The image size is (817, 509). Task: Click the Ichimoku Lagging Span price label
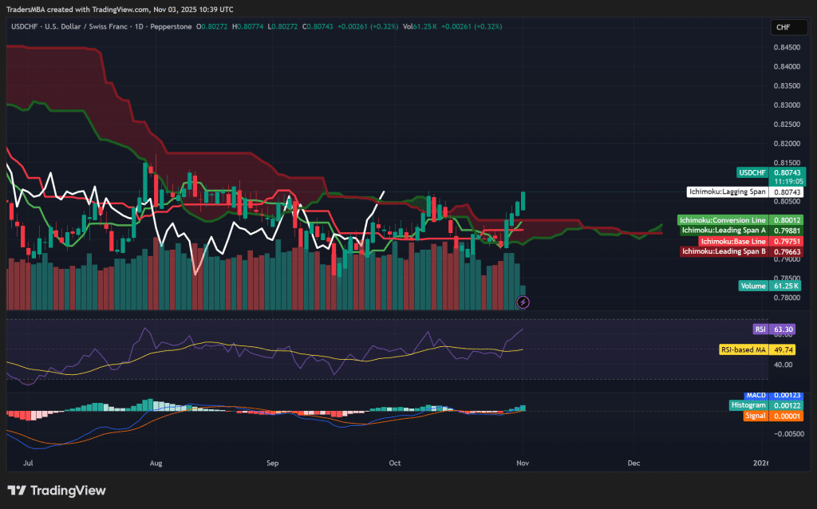point(728,191)
